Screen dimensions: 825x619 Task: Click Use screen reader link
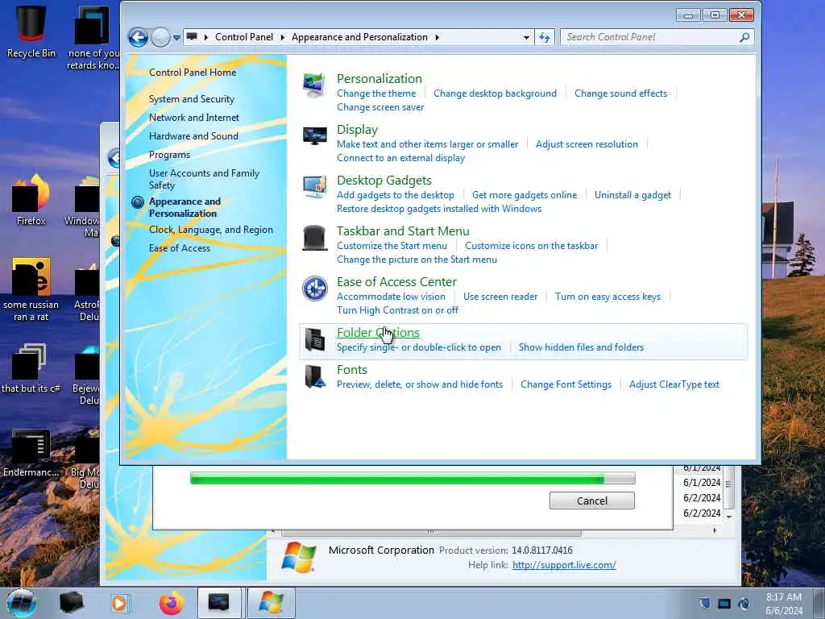[500, 297]
